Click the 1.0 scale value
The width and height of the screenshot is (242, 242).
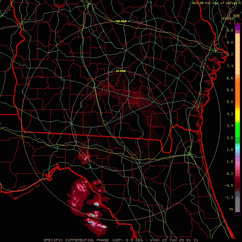click(x=230, y=162)
